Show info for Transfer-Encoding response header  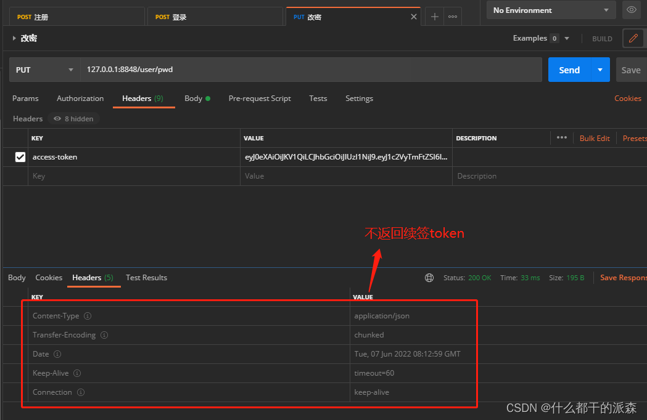click(104, 335)
